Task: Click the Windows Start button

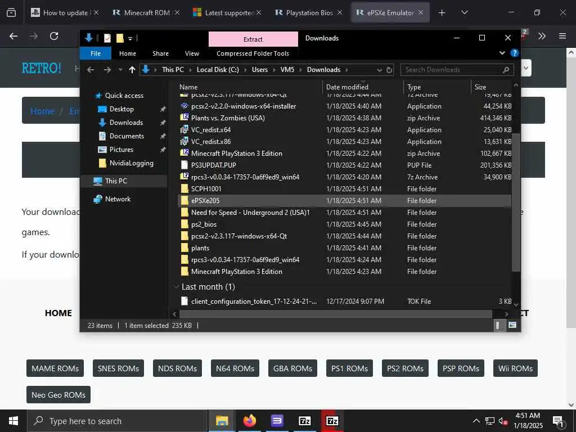Action: click(13, 421)
